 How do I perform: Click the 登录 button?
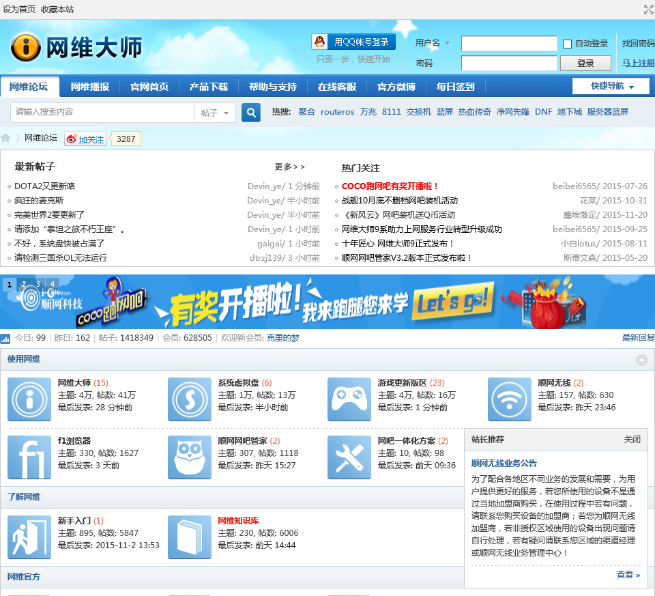[585, 63]
